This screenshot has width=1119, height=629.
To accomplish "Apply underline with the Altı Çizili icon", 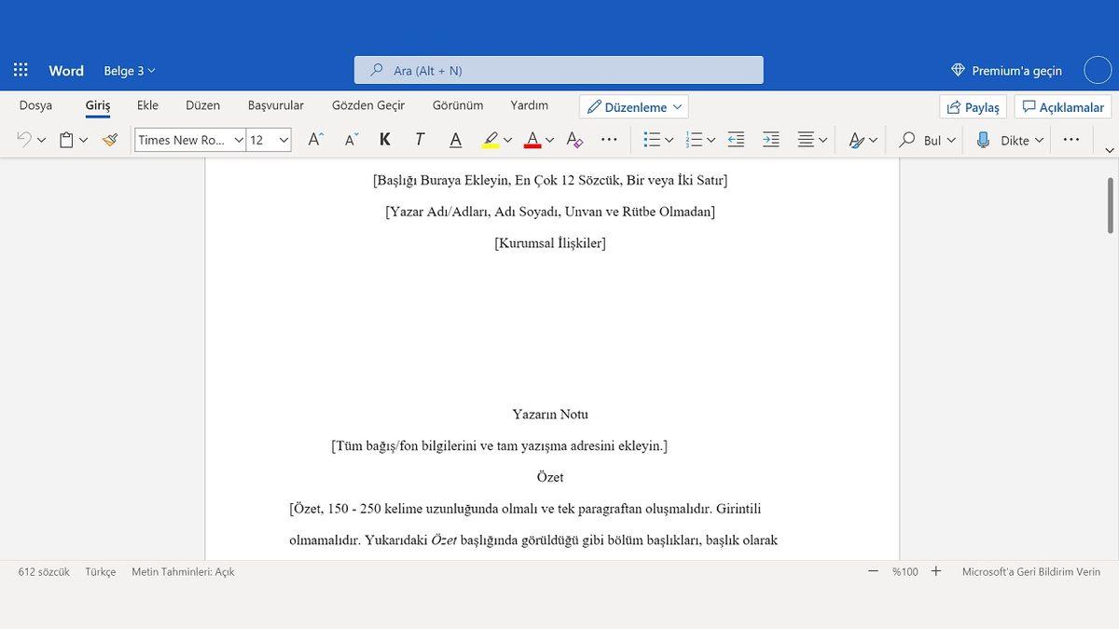I will (x=454, y=139).
